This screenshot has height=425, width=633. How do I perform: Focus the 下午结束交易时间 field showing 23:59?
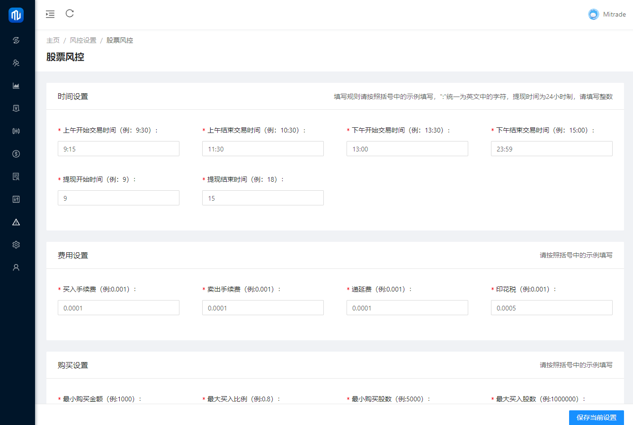[x=552, y=149]
